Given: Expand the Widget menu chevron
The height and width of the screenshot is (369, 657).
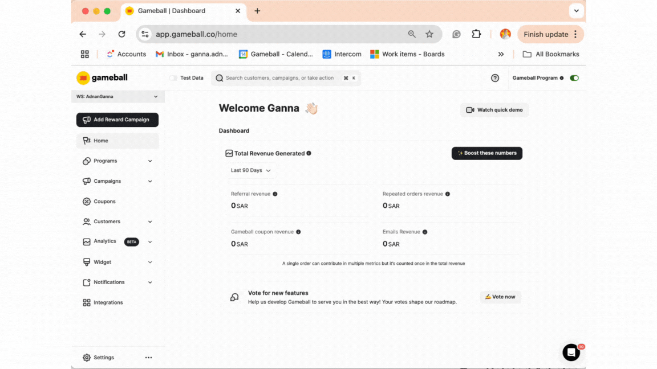Looking at the screenshot, I should pyautogui.click(x=150, y=263).
